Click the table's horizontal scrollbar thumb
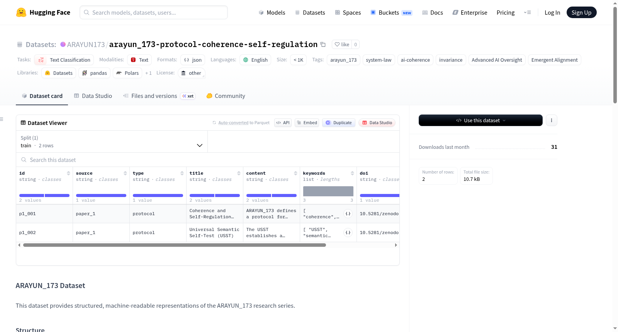 coord(175,245)
